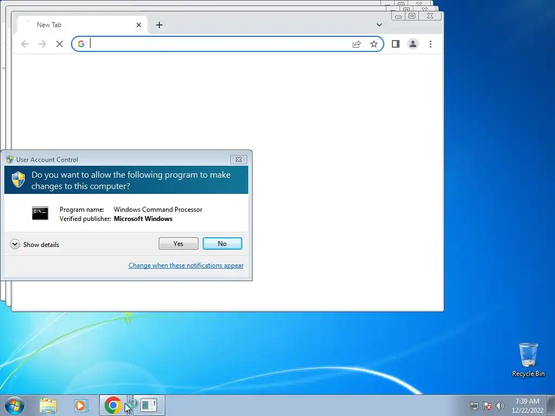Click the Show desktop button

pyautogui.click(x=551, y=405)
